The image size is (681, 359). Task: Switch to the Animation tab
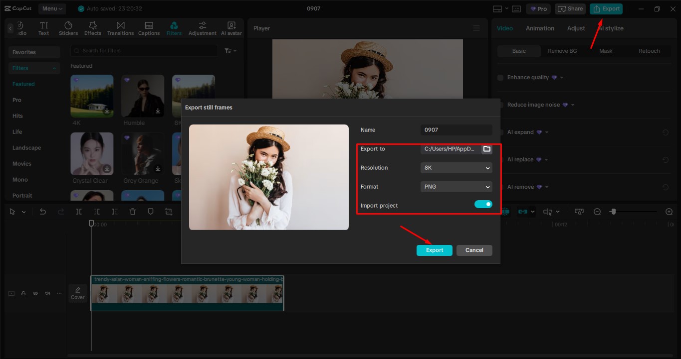click(539, 28)
